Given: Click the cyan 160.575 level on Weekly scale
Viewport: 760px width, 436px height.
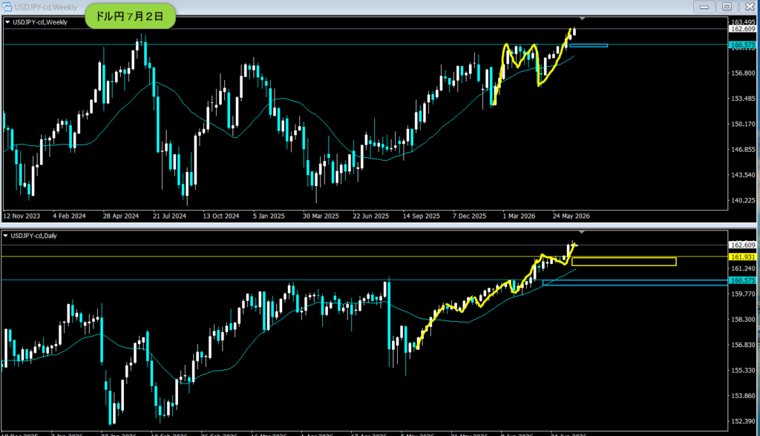Looking at the screenshot, I should [x=742, y=45].
